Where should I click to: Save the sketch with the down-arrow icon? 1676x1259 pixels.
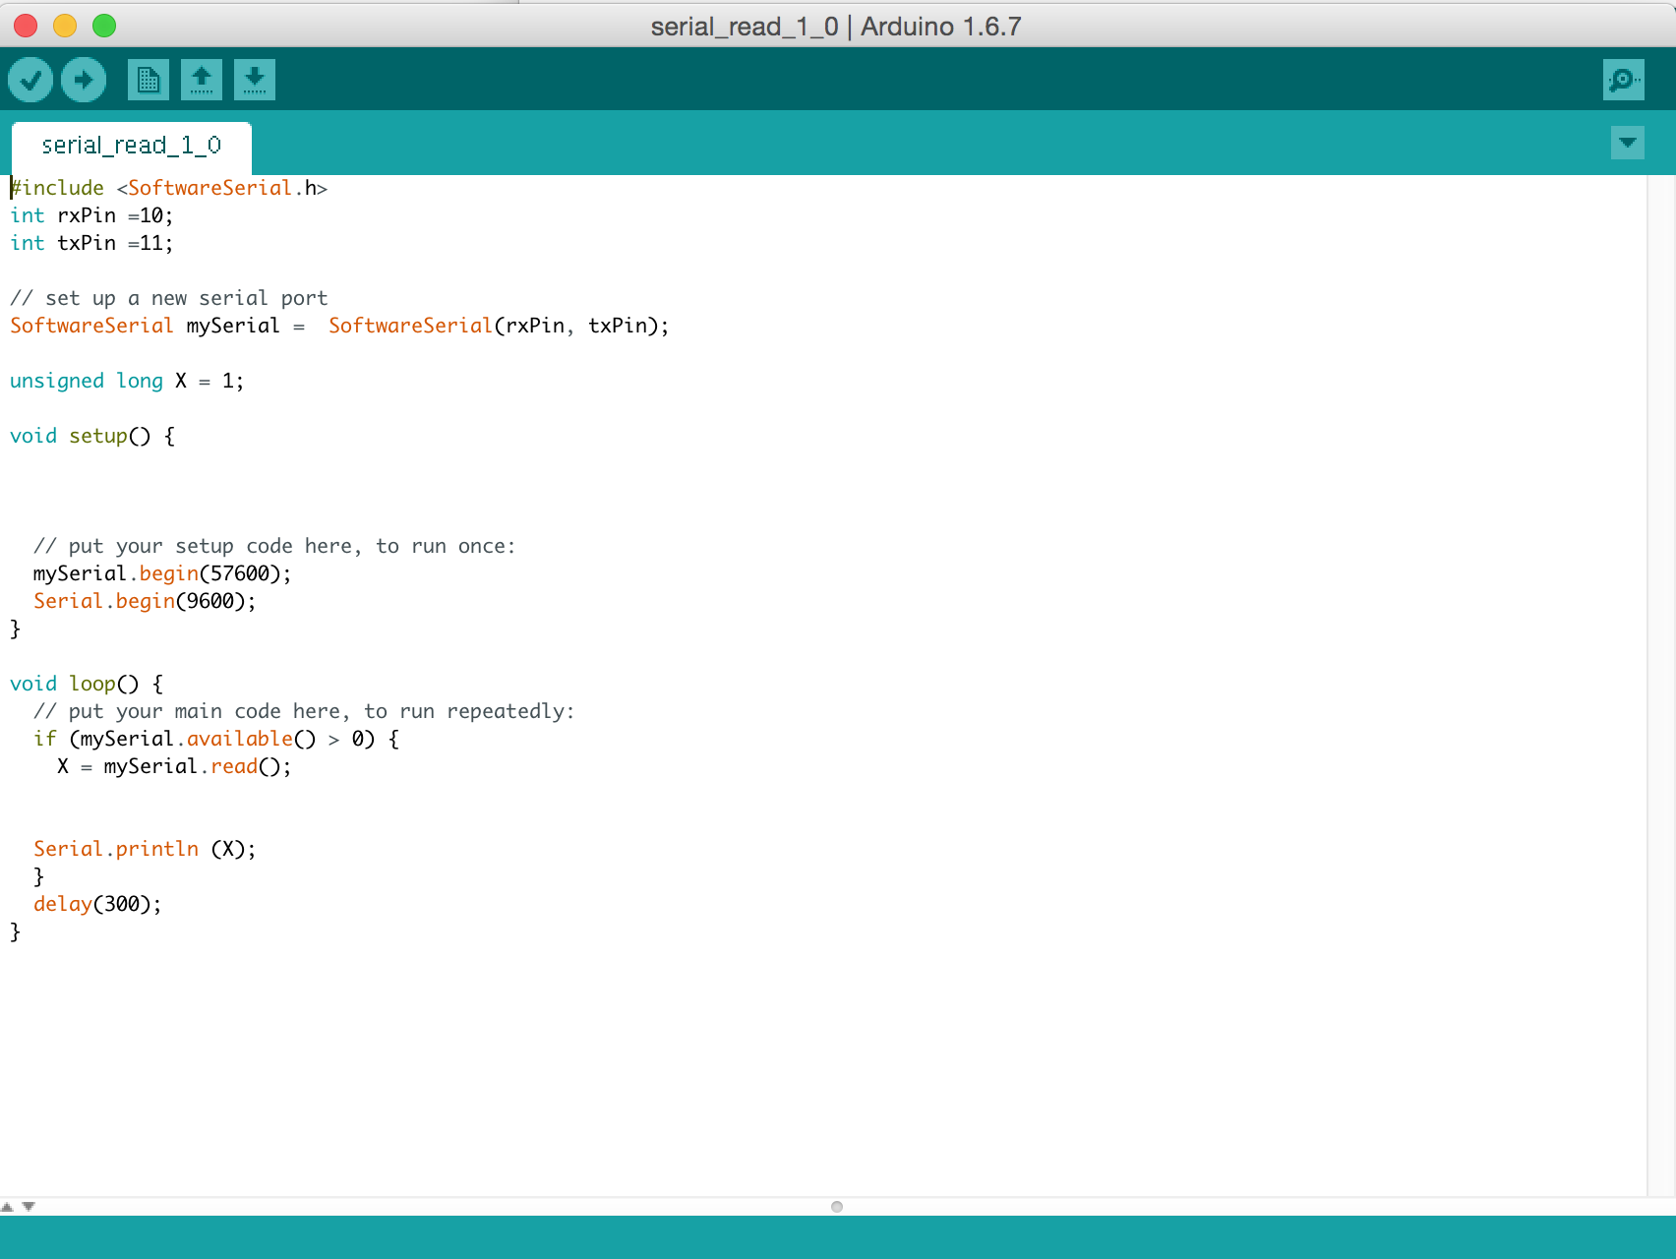[x=255, y=80]
